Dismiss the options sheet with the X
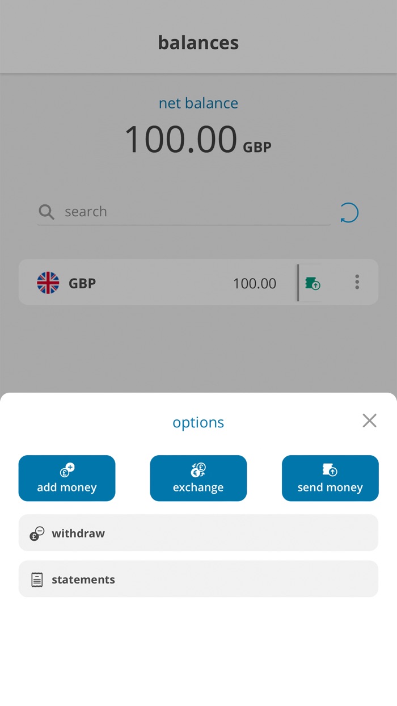The height and width of the screenshot is (706, 397). pos(369,421)
